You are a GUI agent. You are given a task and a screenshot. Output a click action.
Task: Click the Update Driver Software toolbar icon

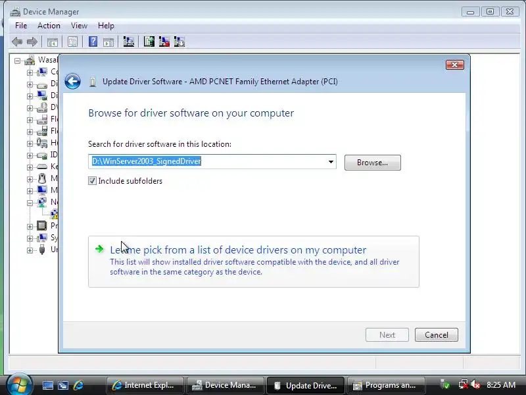pyautogui.click(x=149, y=41)
